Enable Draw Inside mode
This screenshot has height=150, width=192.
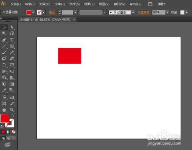click(13, 138)
